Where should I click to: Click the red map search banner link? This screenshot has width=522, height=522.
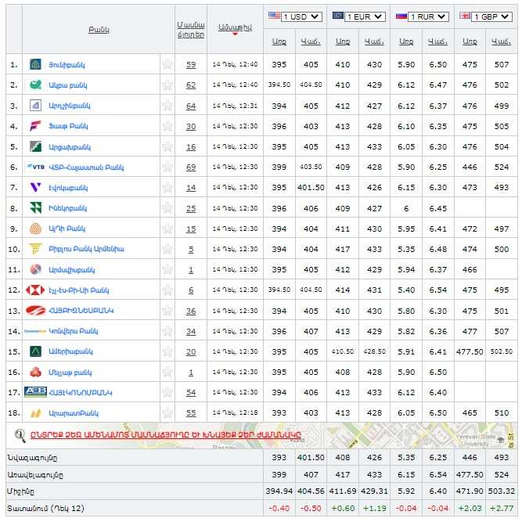point(157,435)
